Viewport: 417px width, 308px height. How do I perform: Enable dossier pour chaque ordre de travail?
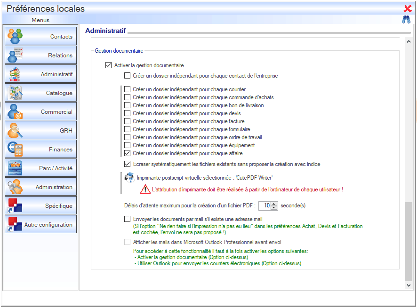[127, 137]
